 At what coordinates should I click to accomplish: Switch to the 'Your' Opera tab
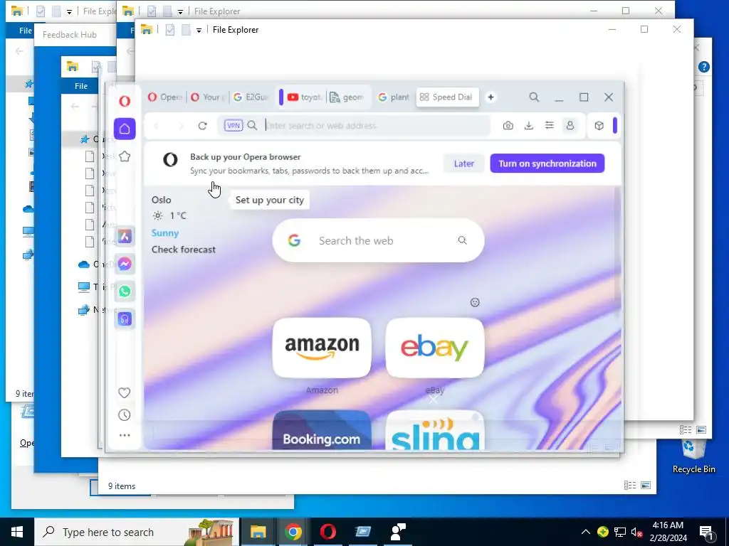click(x=208, y=97)
